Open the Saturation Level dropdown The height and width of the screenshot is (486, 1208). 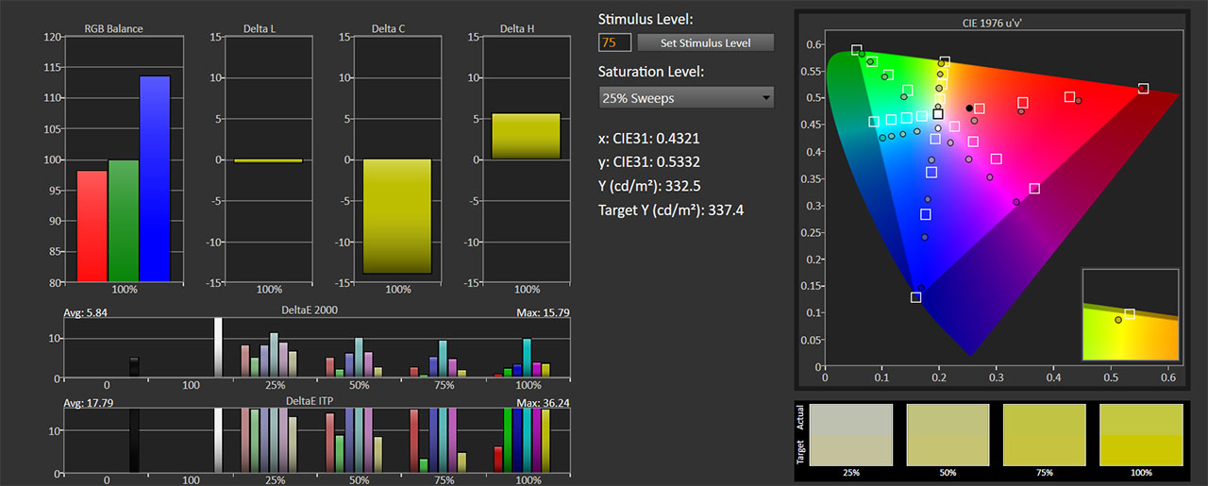click(x=686, y=97)
